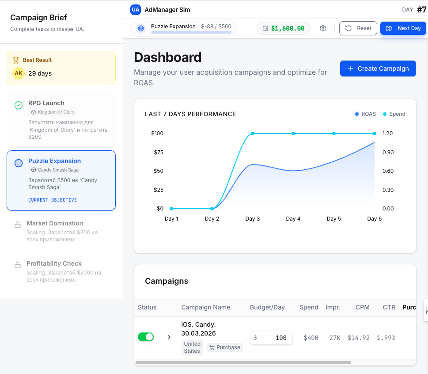Advance with the Next Day button
The image size is (428, 374).
tap(403, 28)
